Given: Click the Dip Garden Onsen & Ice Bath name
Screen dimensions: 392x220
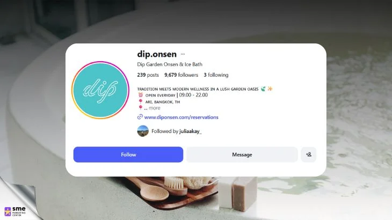Looking at the screenshot, I should (x=170, y=64).
